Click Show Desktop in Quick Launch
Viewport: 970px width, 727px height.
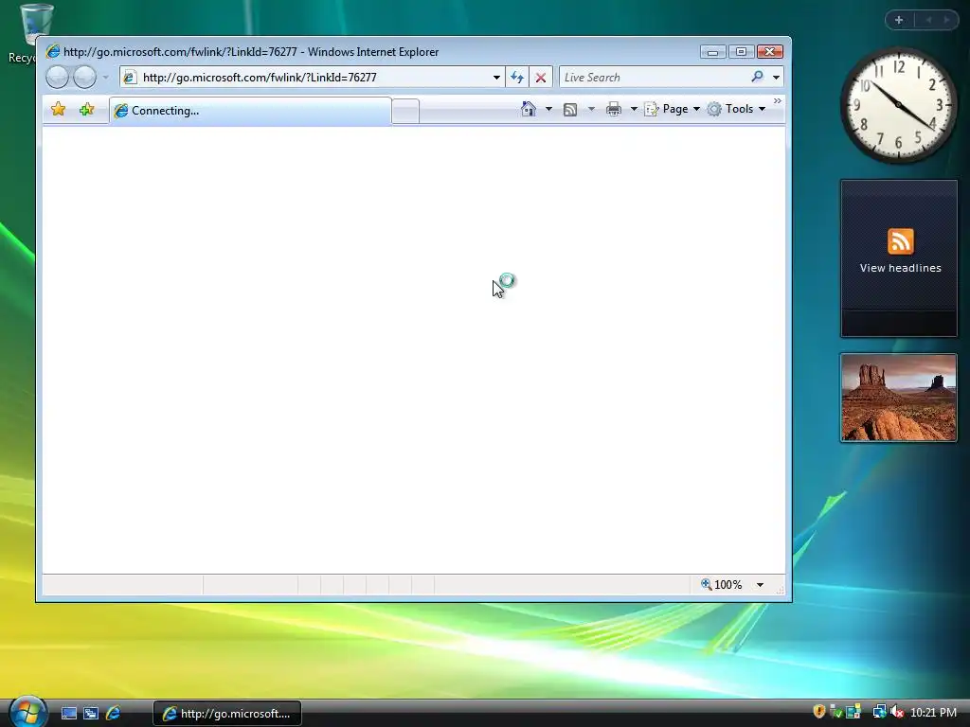point(69,714)
